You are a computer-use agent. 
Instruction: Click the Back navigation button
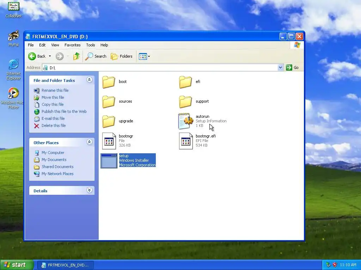tap(37, 56)
